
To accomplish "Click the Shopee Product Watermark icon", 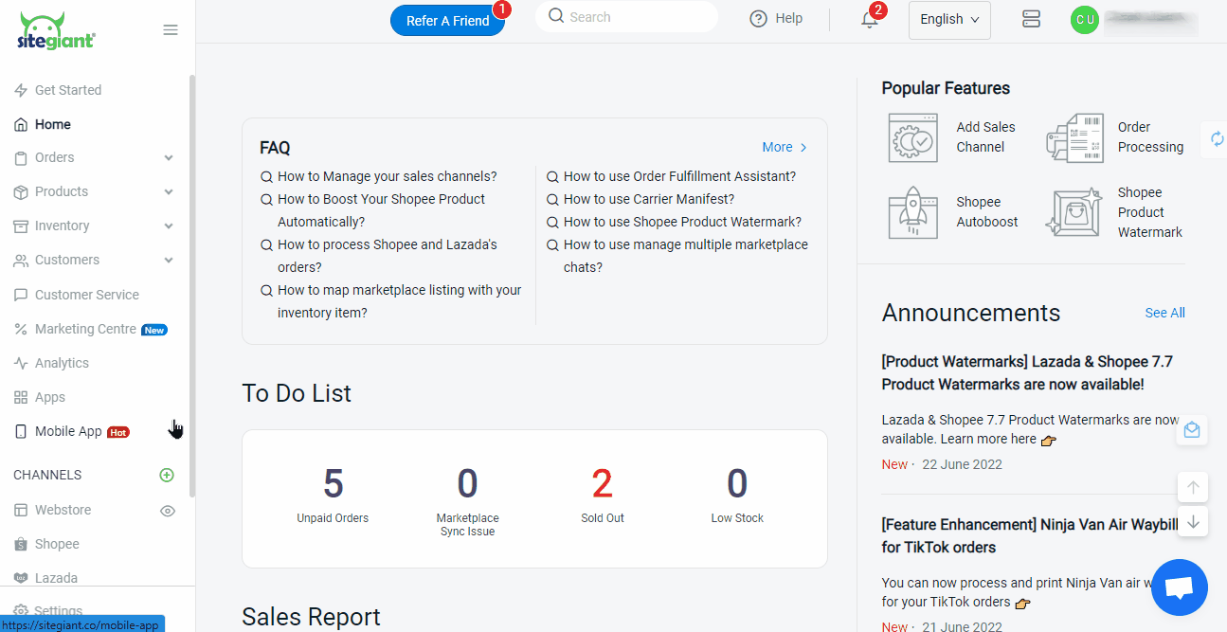I will tap(1074, 212).
